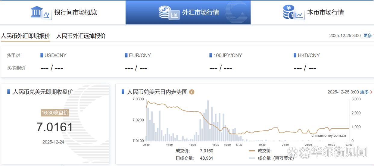This screenshot has height=166, width=374.
Task: Switch to 人民币外汇远掉报价 tab
Action: point(81,36)
